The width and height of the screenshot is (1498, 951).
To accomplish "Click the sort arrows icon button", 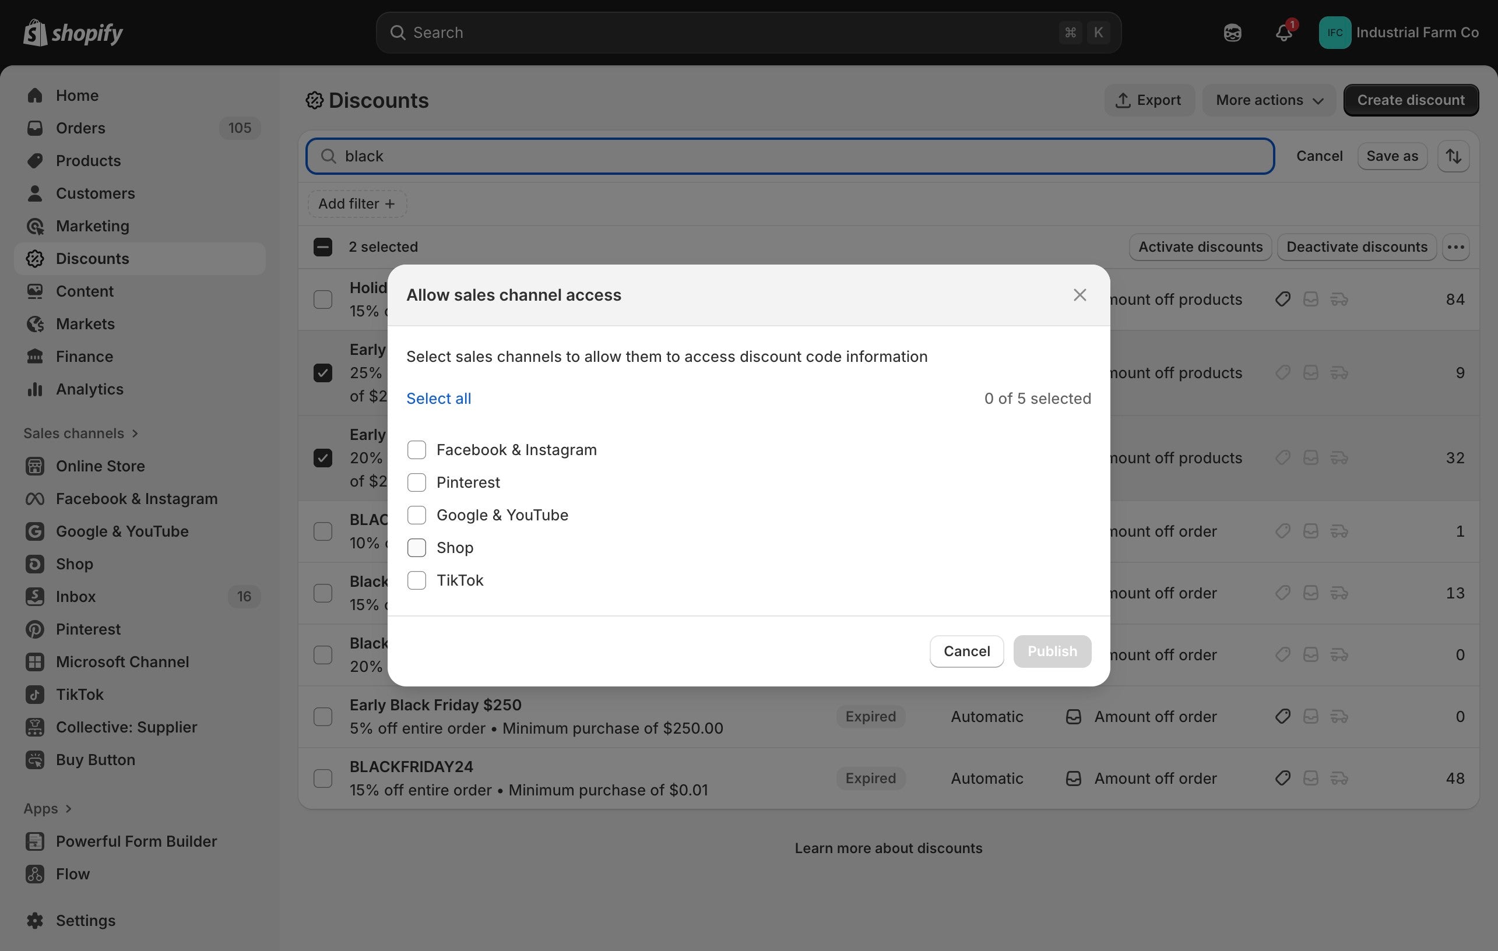I will click(x=1453, y=156).
